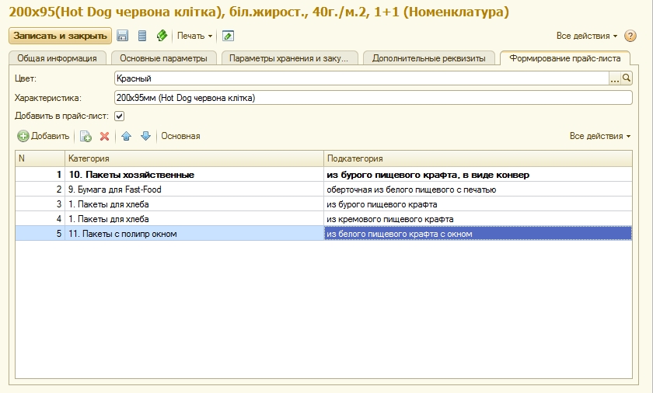Click the edit pencil icon after Печать
The width and height of the screenshot is (653, 393).
[227, 36]
